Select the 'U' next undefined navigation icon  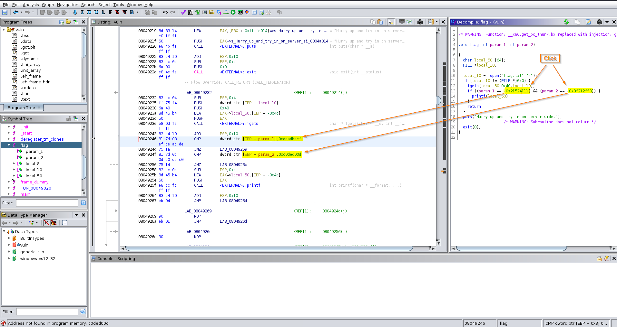(x=96, y=12)
